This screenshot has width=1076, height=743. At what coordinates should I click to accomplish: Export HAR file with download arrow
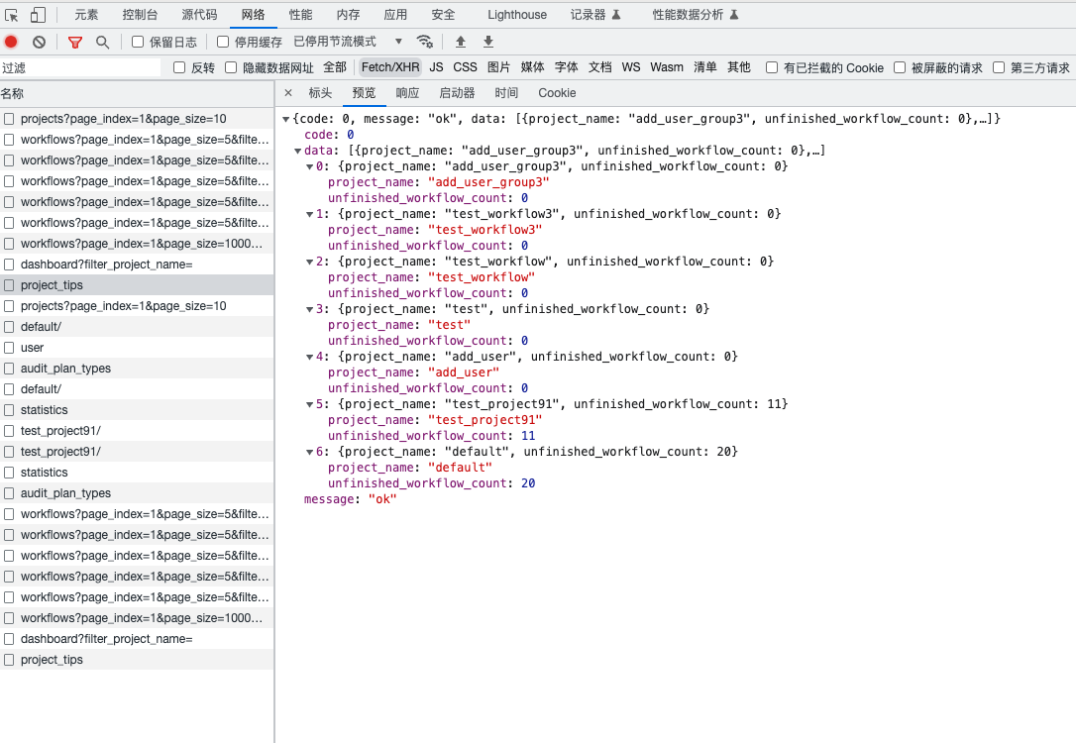[487, 42]
